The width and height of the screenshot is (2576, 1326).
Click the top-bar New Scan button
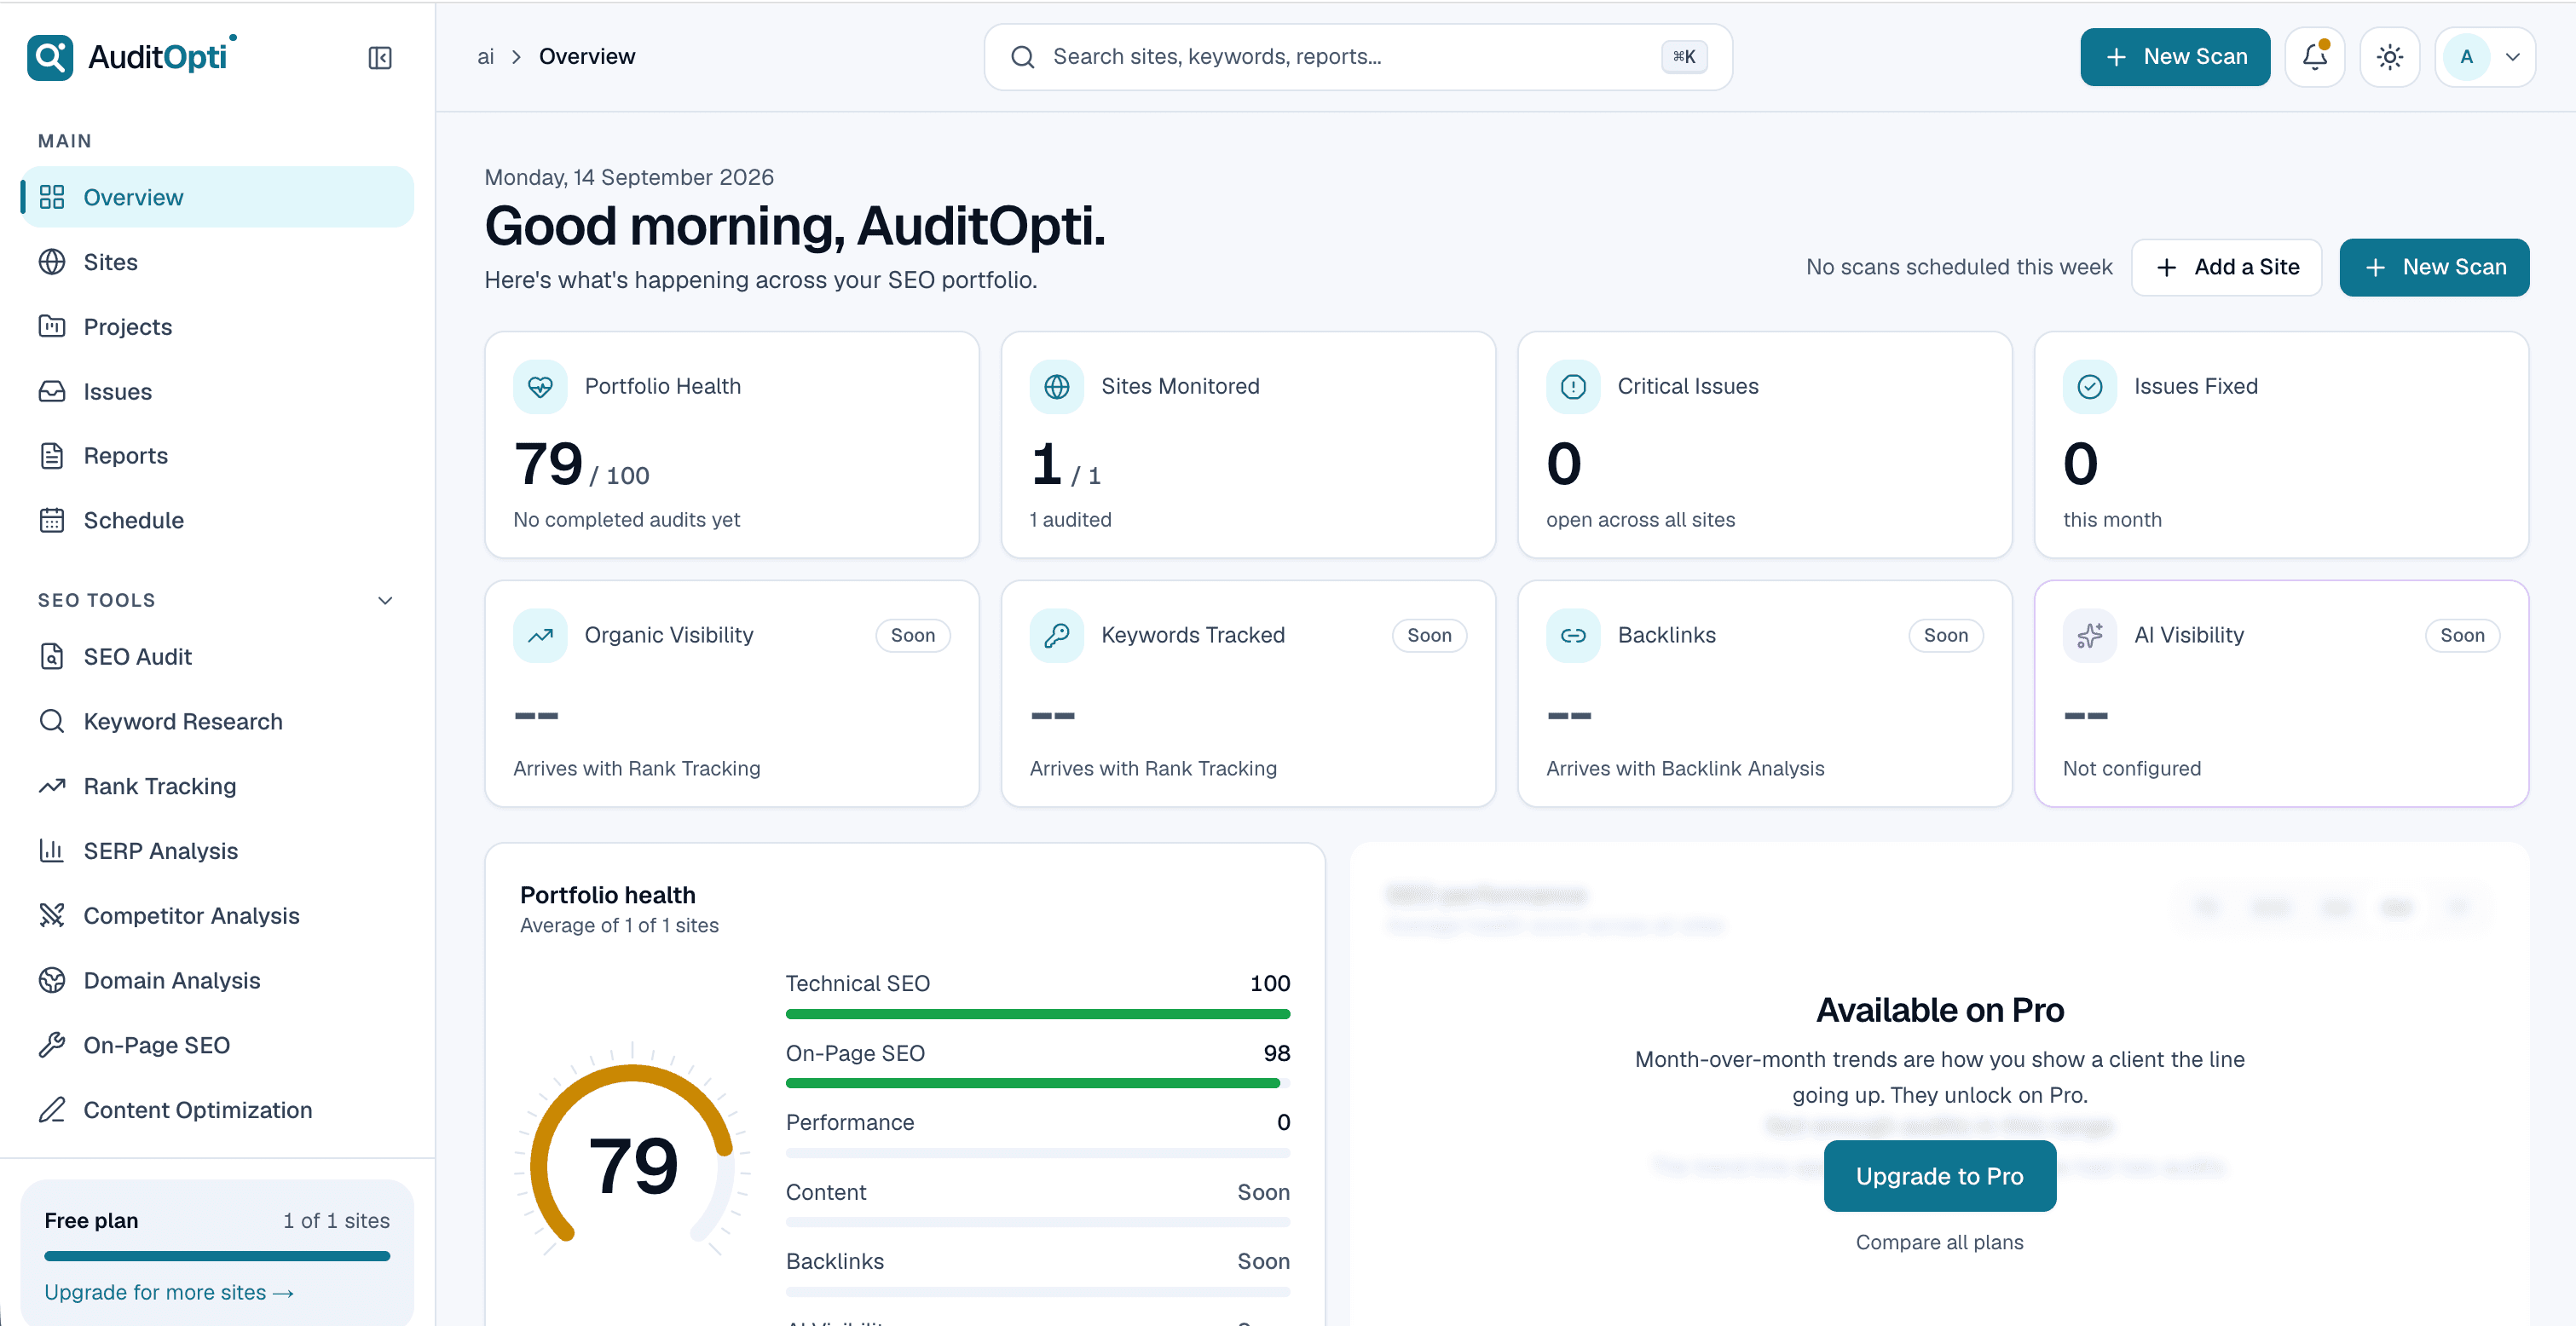coord(2175,57)
